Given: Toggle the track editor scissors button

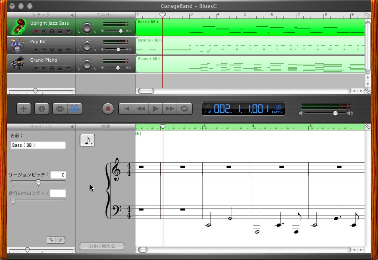Looking at the screenshot, I should pyautogui.click(x=75, y=109).
